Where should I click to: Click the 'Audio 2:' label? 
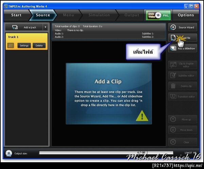pyautogui.click(x=59, y=37)
